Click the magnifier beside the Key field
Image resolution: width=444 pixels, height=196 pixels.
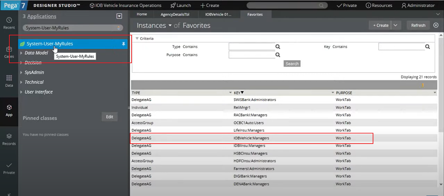(427, 47)
